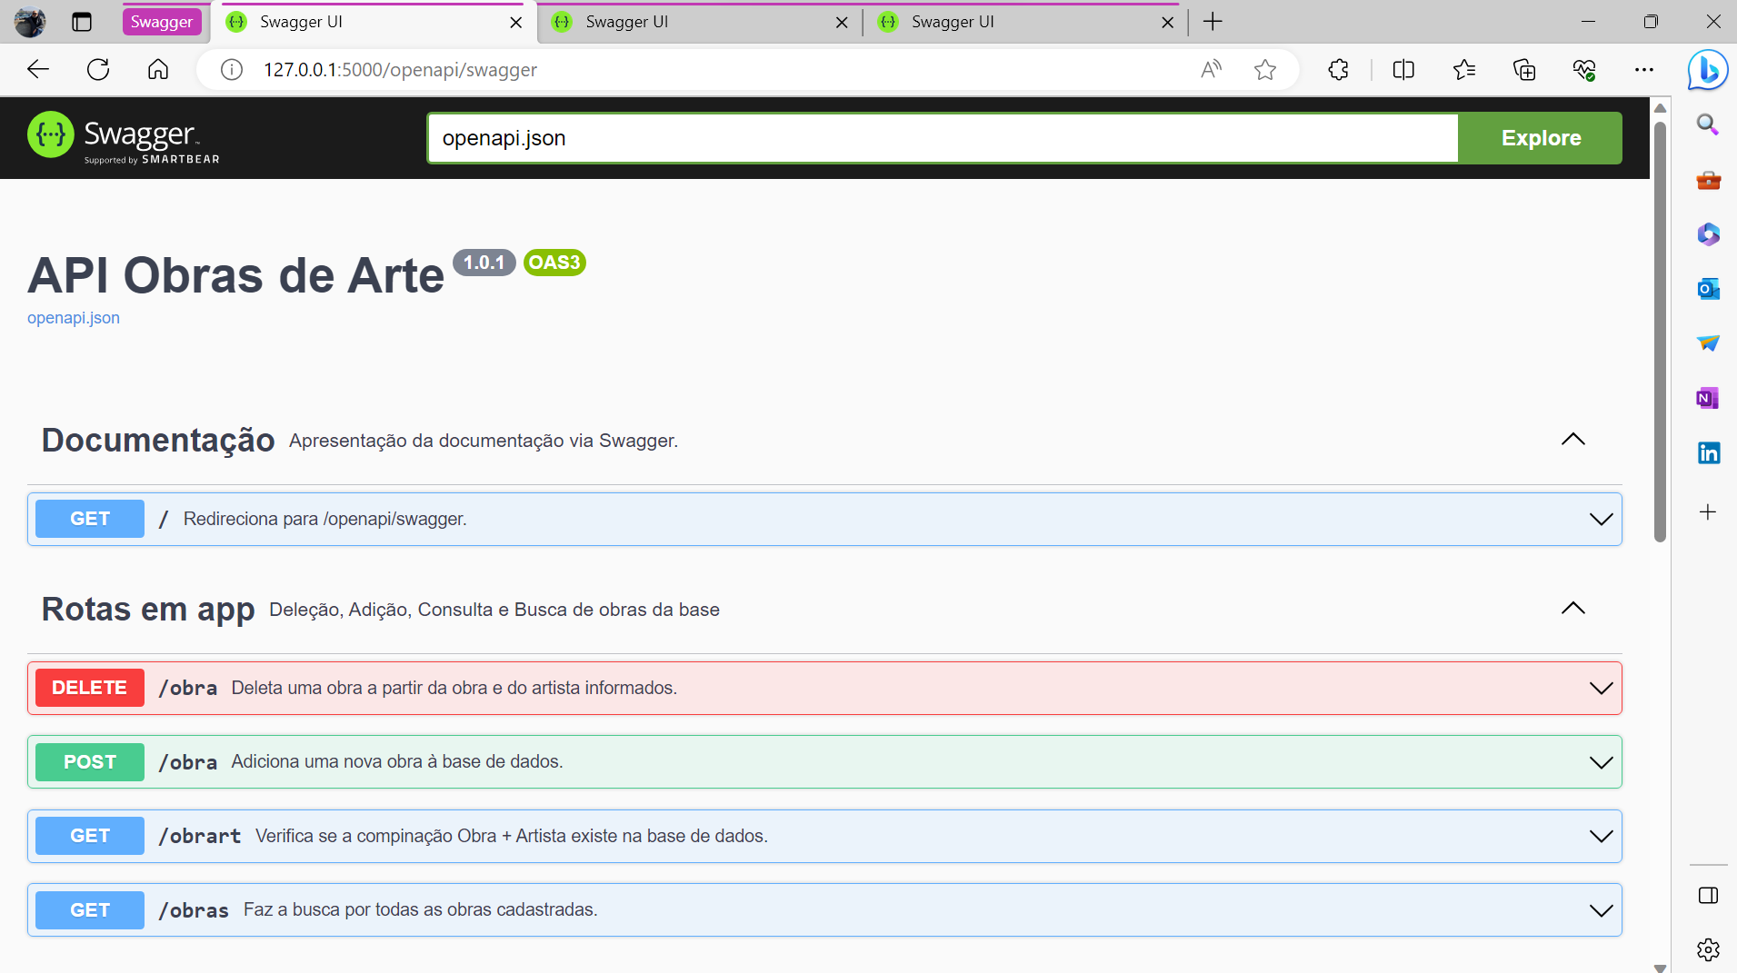Screen dimensions: 1737x973
Task: Open the Bing Copilot sidebar icon
Action: [1708, 70]
